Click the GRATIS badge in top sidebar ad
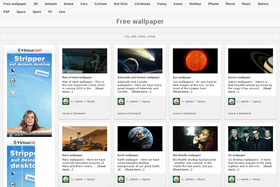Viewport: 280px width, 187px height. pyautogui.click(x=42, y=73)
